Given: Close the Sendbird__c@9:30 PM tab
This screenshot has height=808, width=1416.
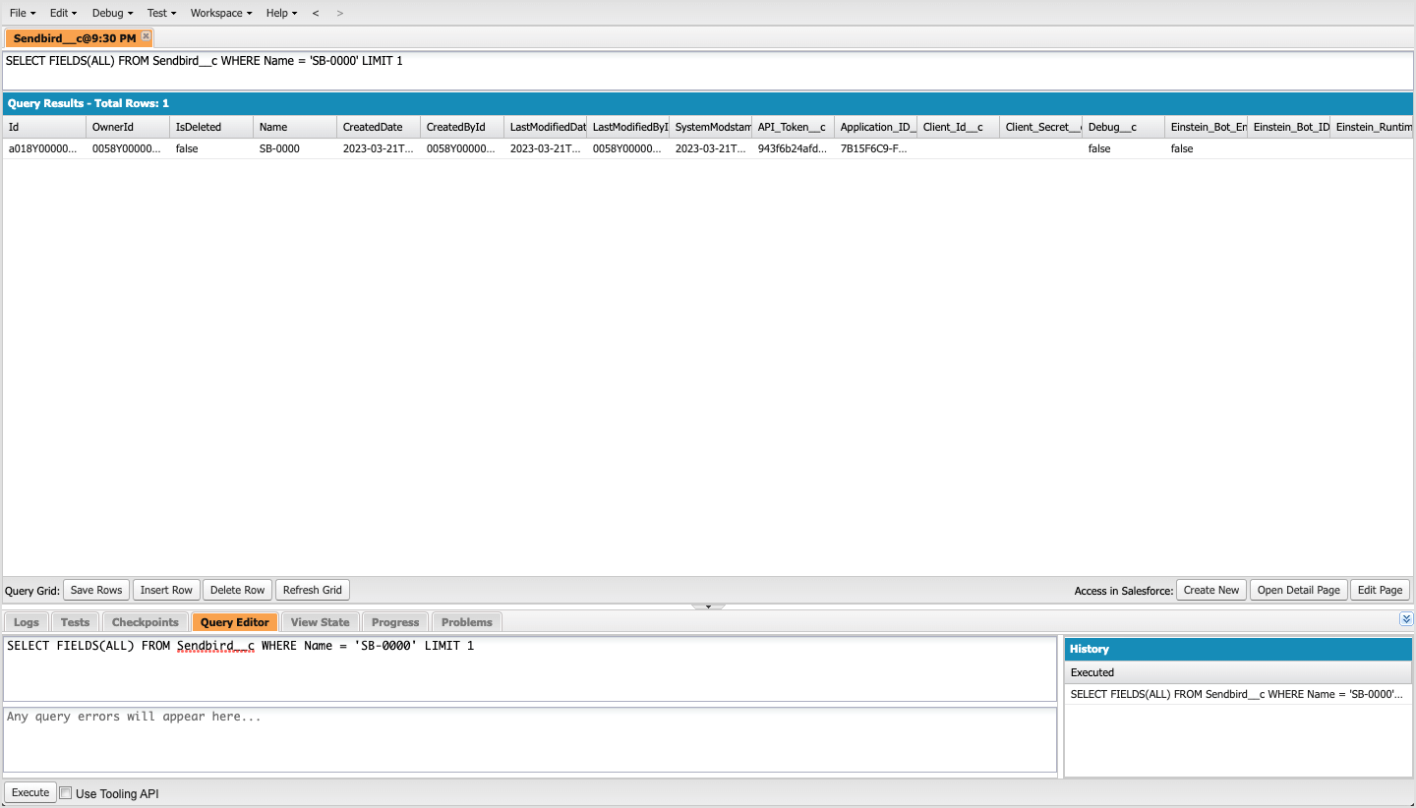Looking at the screenshot, I should click(x=146, y=36).
